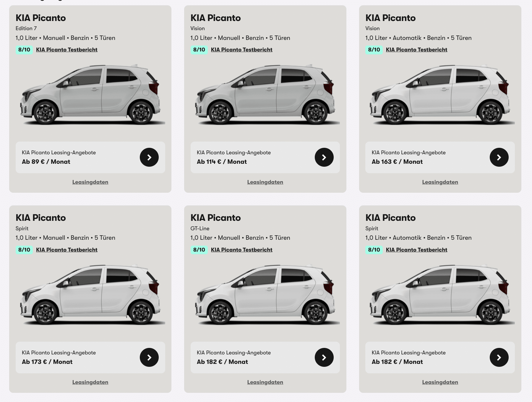
Task: Show Leasingdaten for 173 € Spirit card
Action: point(90,382)
